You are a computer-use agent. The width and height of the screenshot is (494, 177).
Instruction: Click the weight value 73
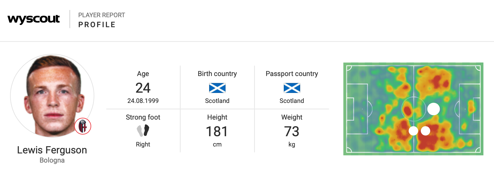292,132
